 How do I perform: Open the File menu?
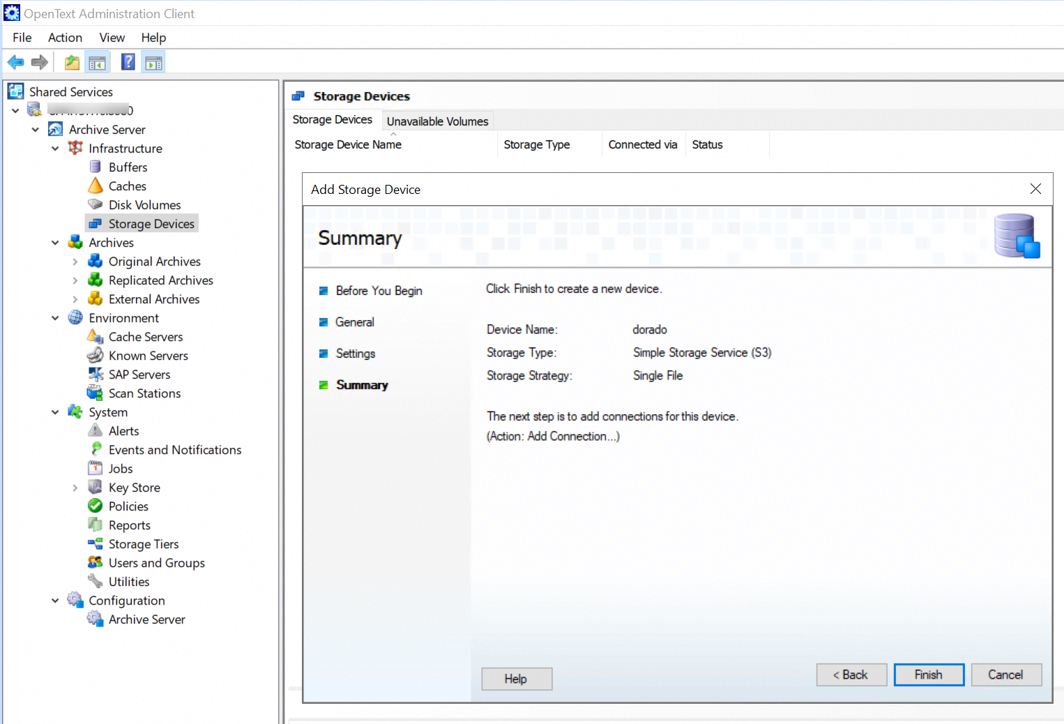pos(22,38)
